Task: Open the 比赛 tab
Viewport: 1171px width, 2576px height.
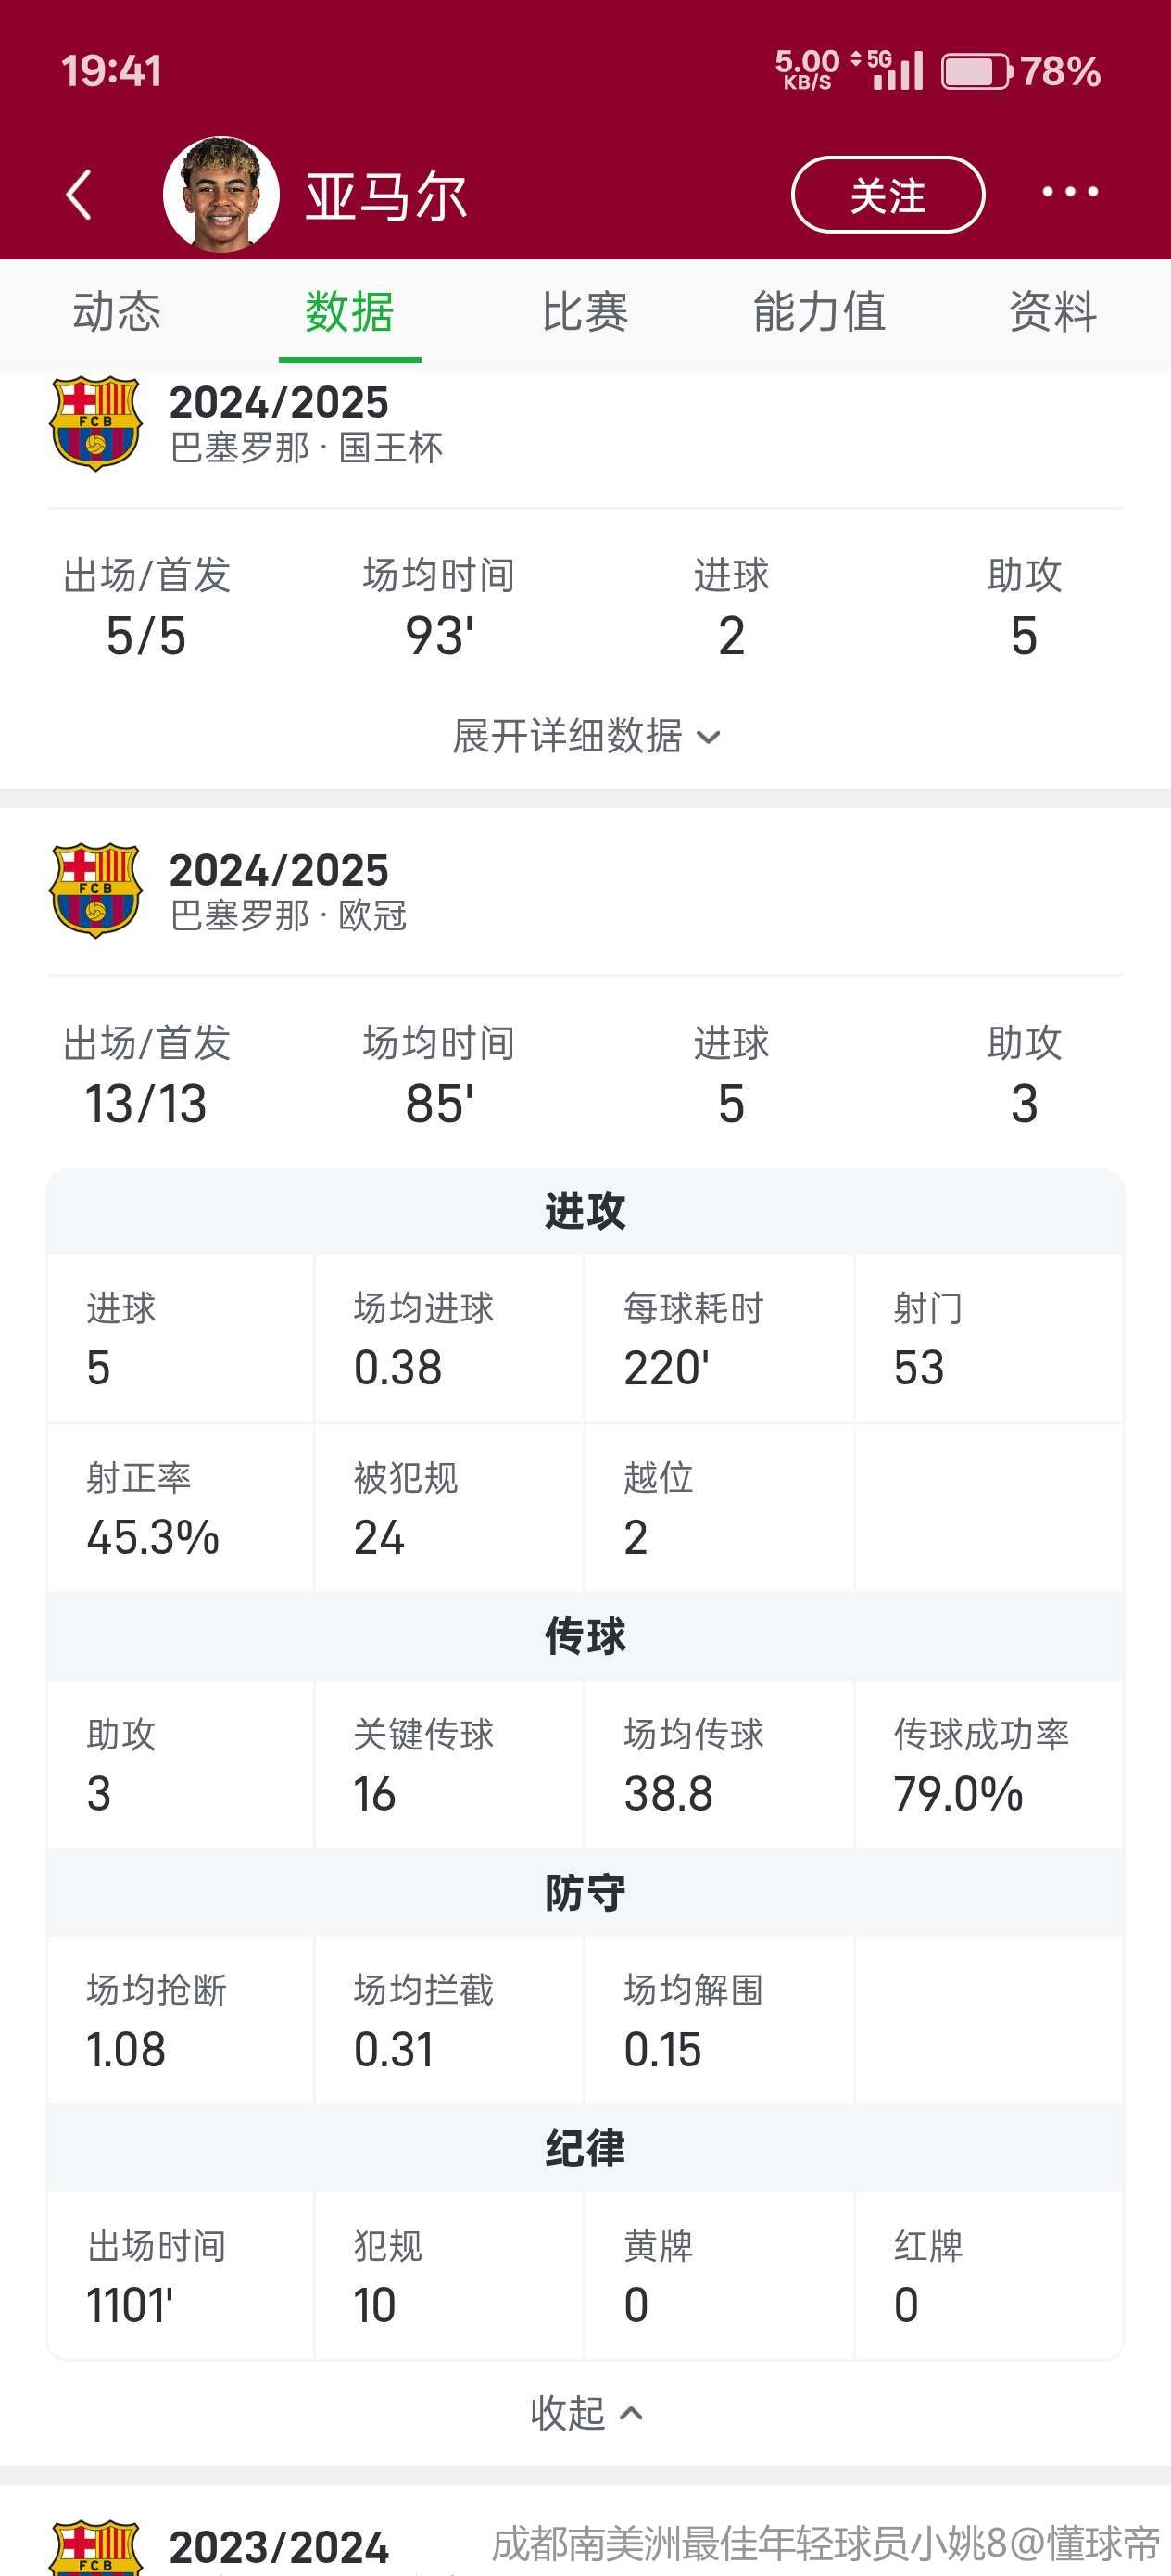Action: (585, 312)
